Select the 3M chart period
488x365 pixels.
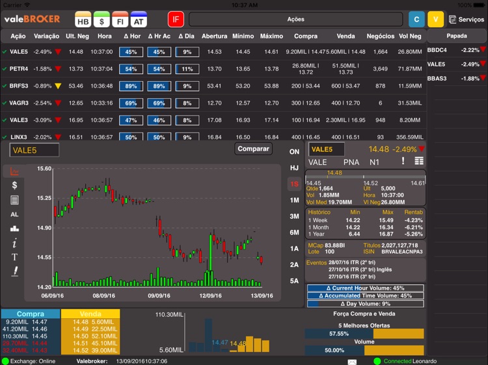point(294,216)
